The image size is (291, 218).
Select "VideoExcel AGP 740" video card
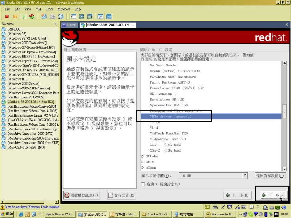pyautogui.click(x=168, y=139)
